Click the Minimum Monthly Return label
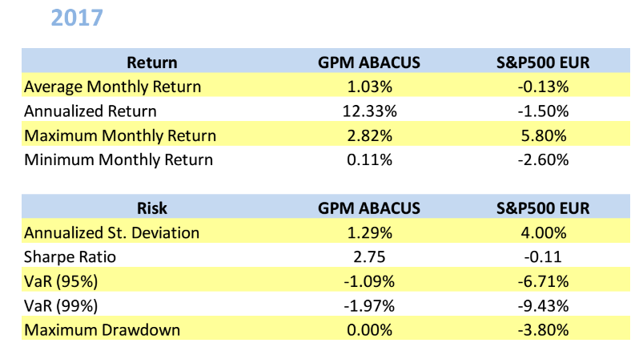The width and height of the screenshot is (643, 351). (119, 159)
